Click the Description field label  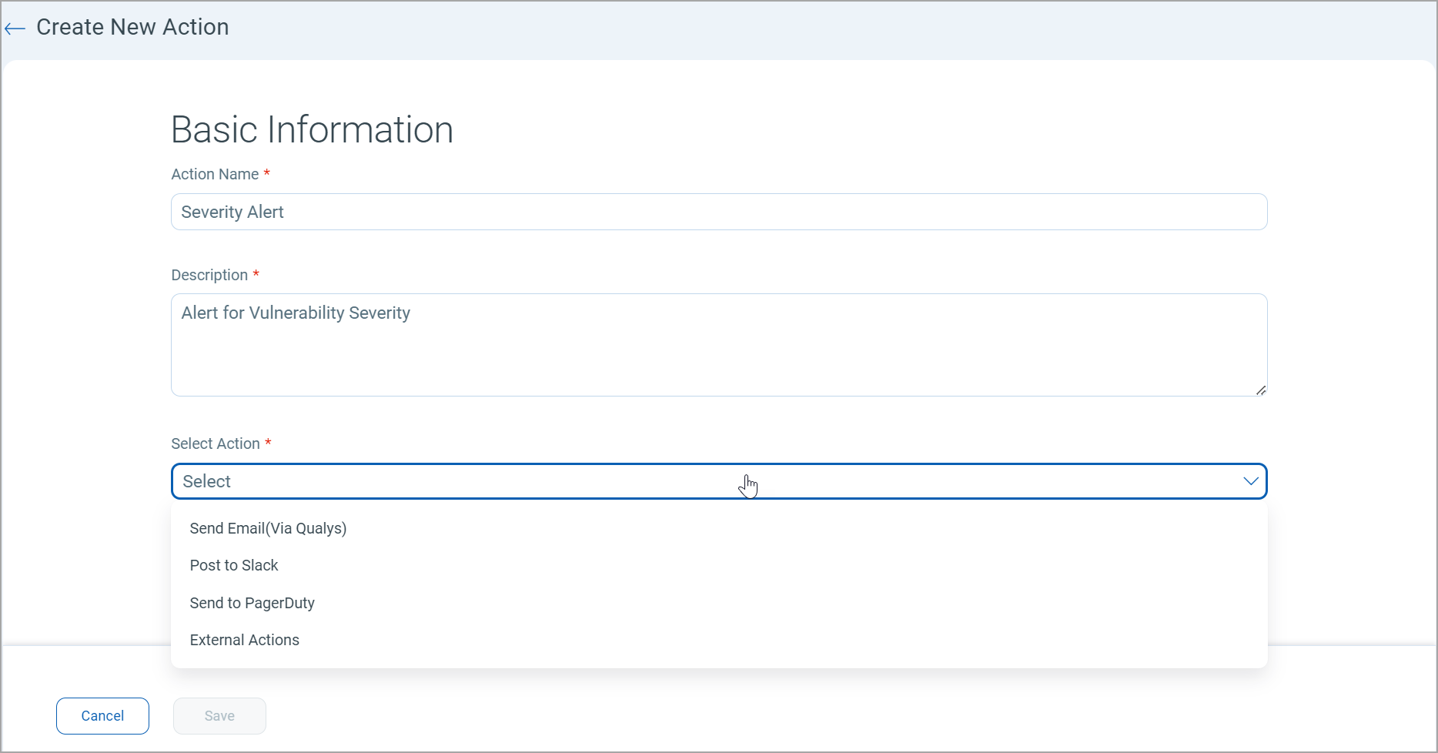209,275
